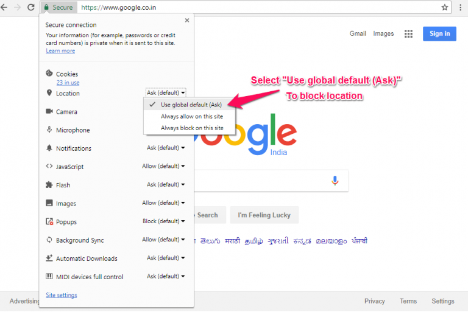
Task: Click the Google India logo
Action: coord(246,134)
